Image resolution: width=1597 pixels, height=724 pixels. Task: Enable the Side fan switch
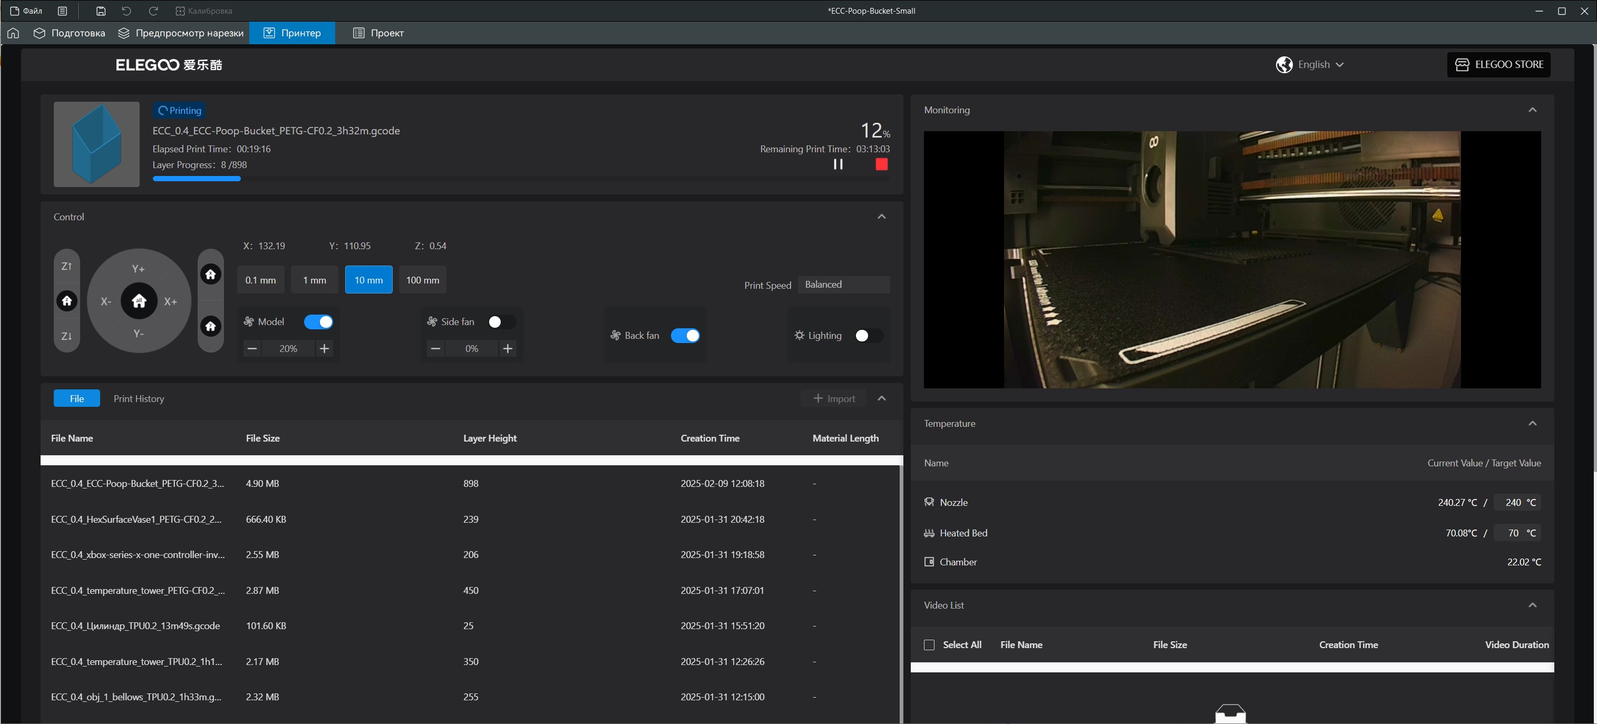click(x=501, y=322)
